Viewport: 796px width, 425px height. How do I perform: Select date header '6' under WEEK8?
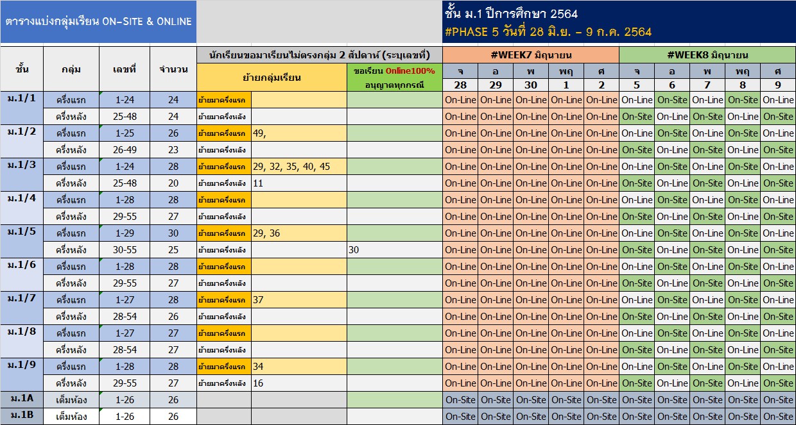[672, 85]
